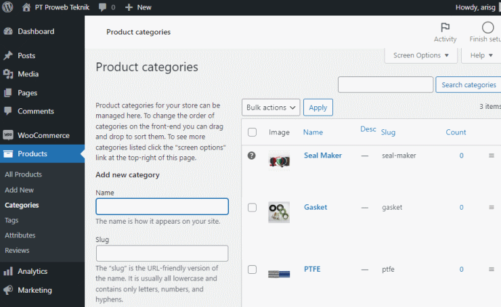Image resolution: width=501 pixels, height=307 pixels.
Task: Click the Finish setup circle icon
Action: tap(487, 28)
